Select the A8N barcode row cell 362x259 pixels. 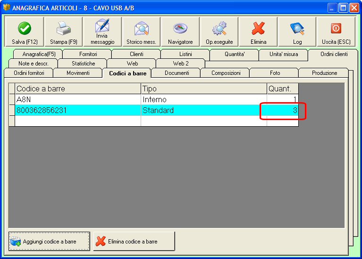coord(78,99)
